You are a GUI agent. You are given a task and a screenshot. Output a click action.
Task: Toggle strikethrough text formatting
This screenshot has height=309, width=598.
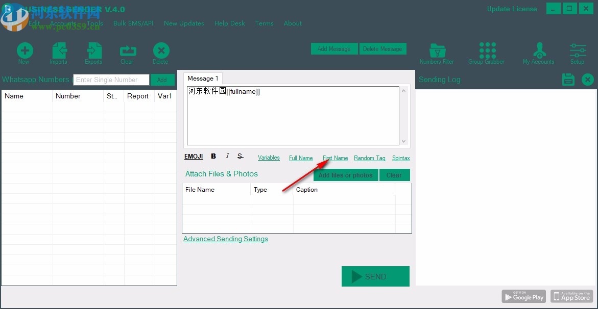coord(240,157)
